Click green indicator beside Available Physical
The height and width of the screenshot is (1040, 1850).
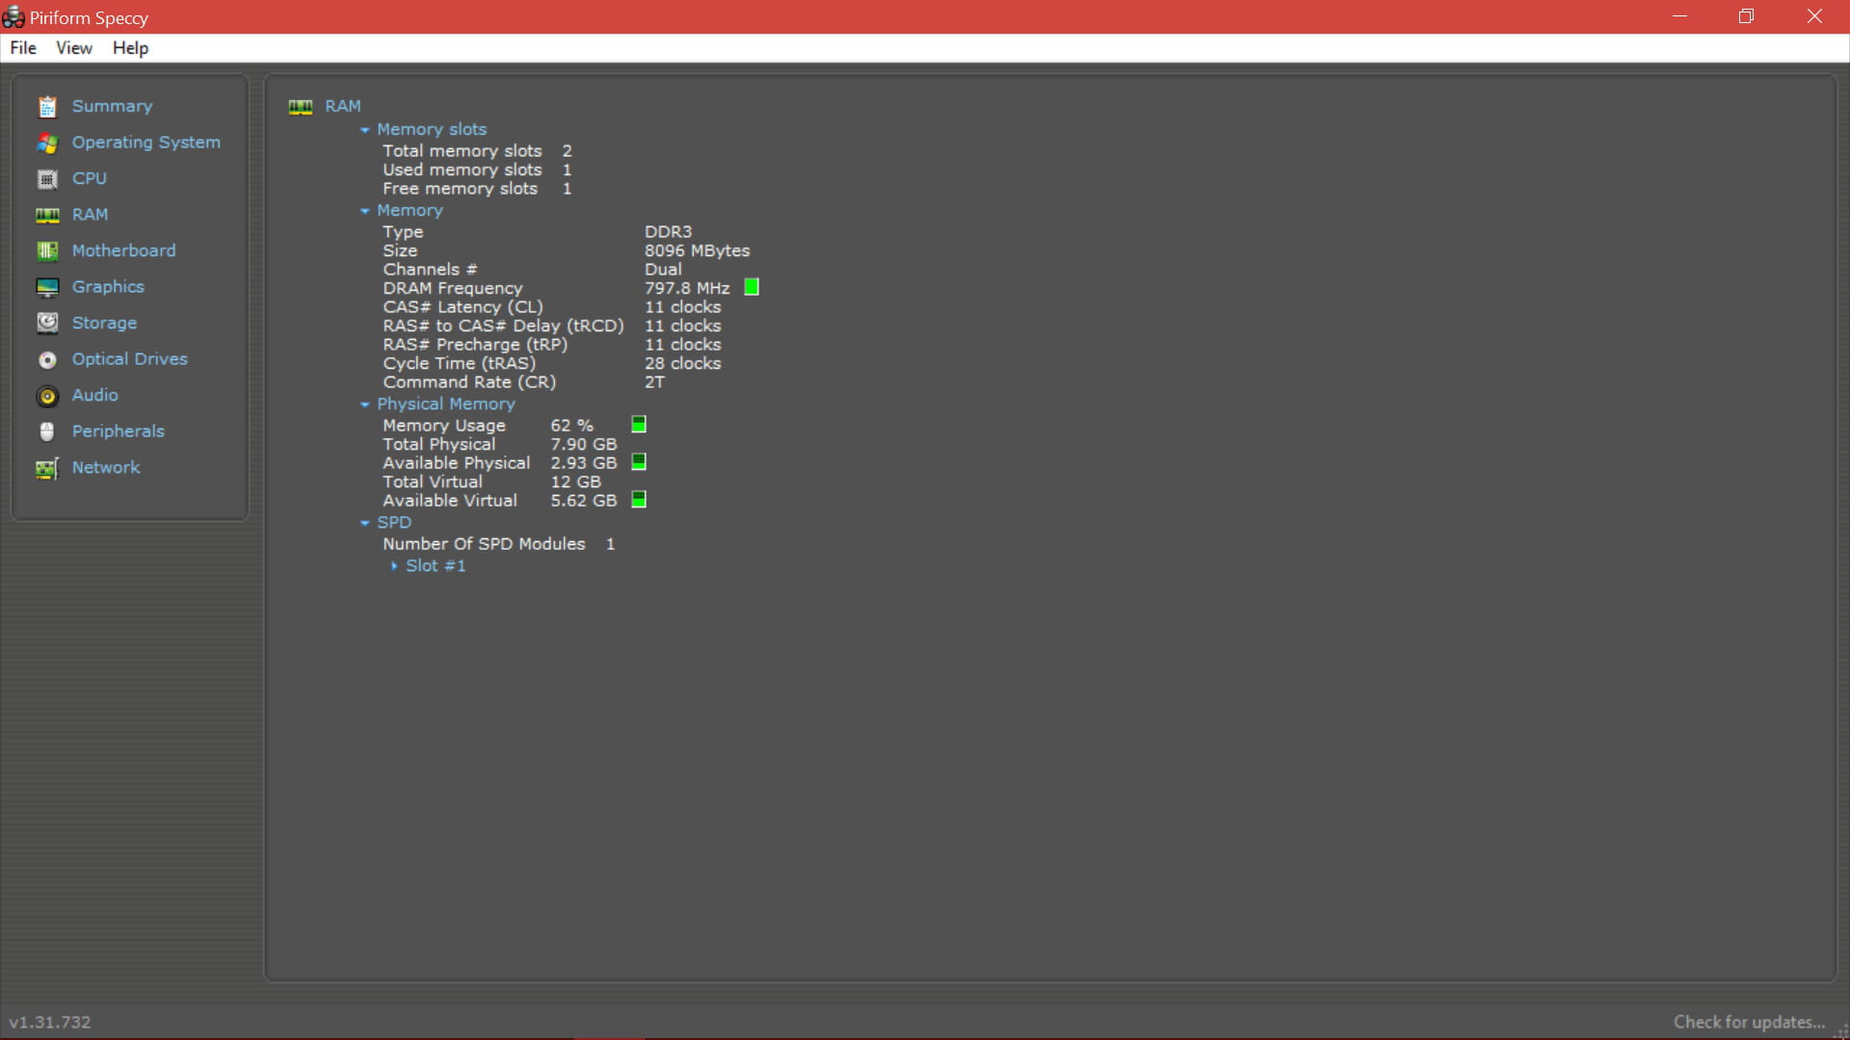639,462
